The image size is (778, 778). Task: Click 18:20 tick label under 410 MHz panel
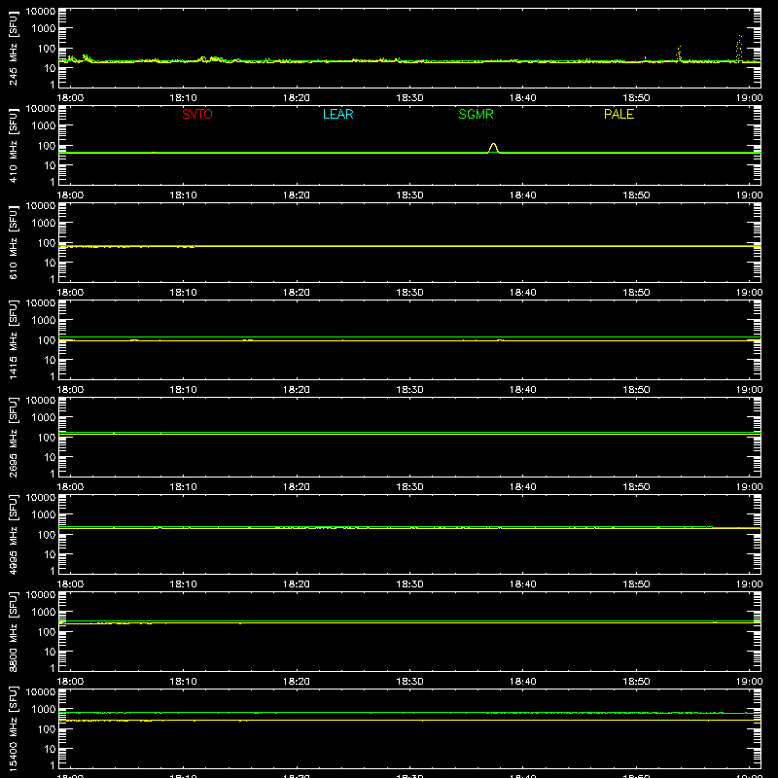click(297, 195)
